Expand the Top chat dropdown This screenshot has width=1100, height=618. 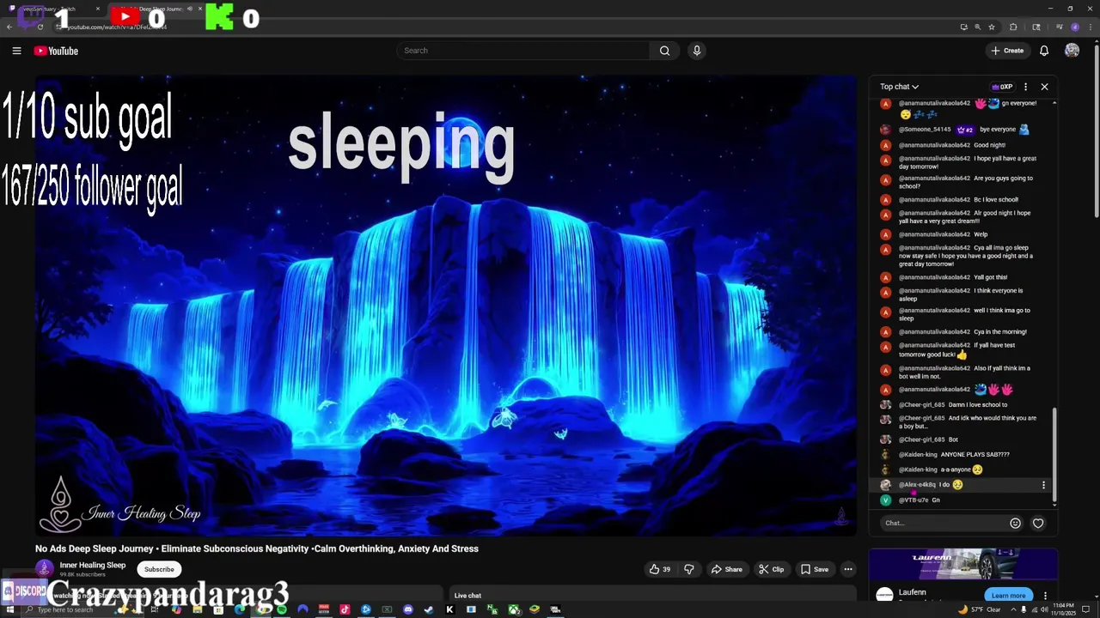(x=899, y=87)
